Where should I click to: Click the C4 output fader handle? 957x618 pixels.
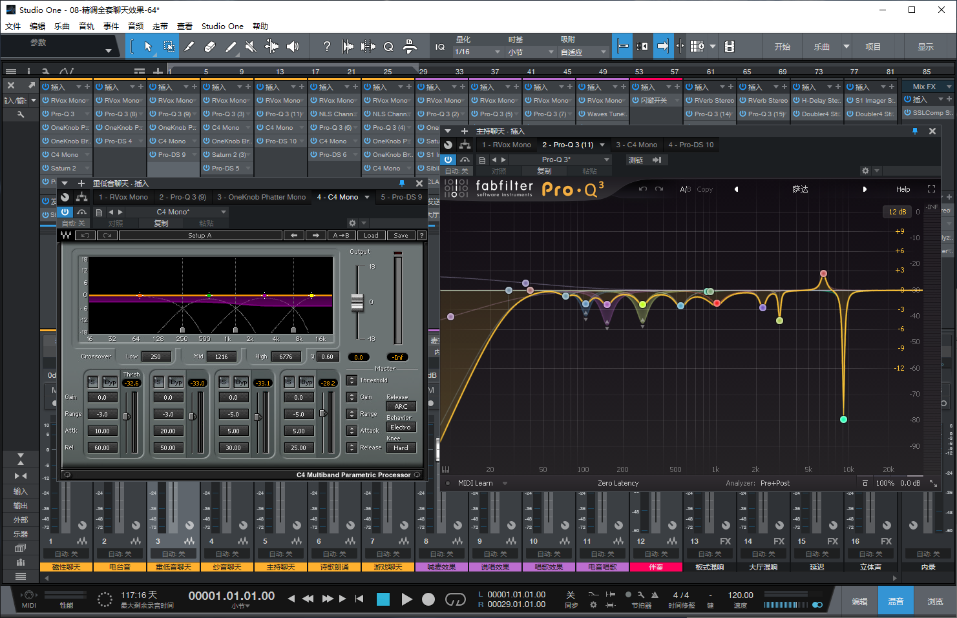[x=357, y=302]
